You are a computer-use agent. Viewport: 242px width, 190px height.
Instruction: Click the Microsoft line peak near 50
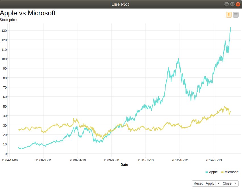click(x=225, y=107)
